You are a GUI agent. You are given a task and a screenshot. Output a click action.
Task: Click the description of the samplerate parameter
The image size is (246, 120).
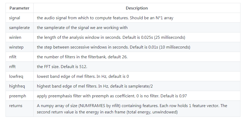tap(82, 27)
